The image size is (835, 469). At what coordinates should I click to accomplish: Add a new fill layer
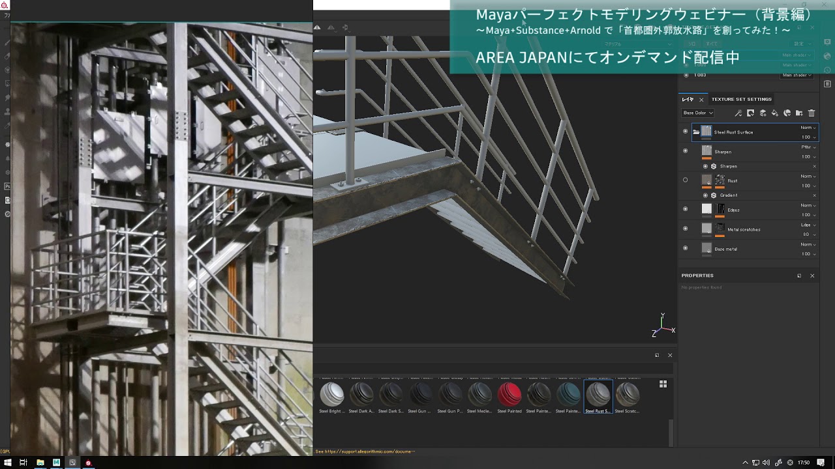tap(775, 113)
